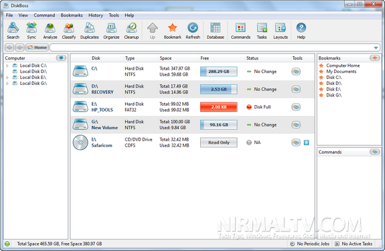
Task: Open the Duplicates finder
Action: pyautogui.click(x=89, y=30)
